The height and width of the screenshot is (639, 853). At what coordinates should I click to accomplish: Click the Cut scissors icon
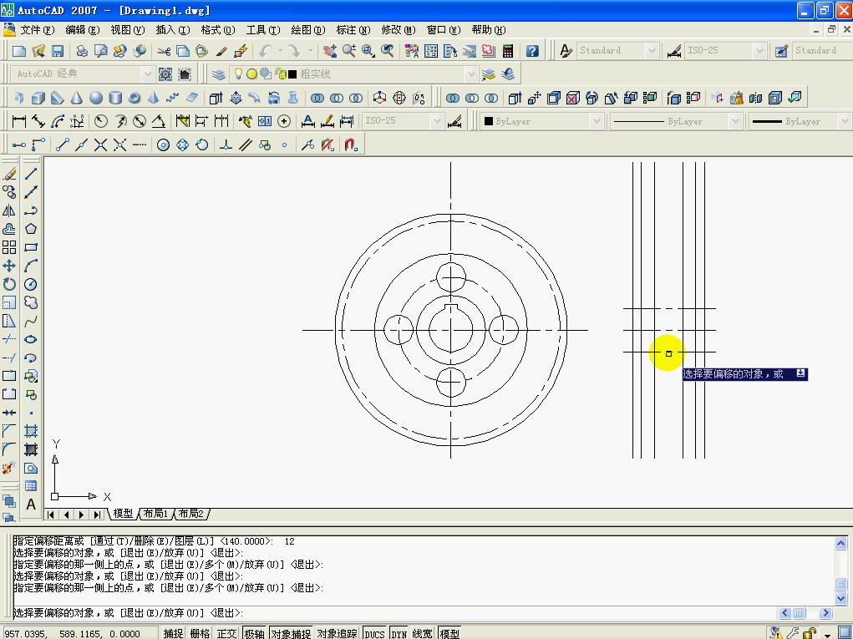pos(163,51)
